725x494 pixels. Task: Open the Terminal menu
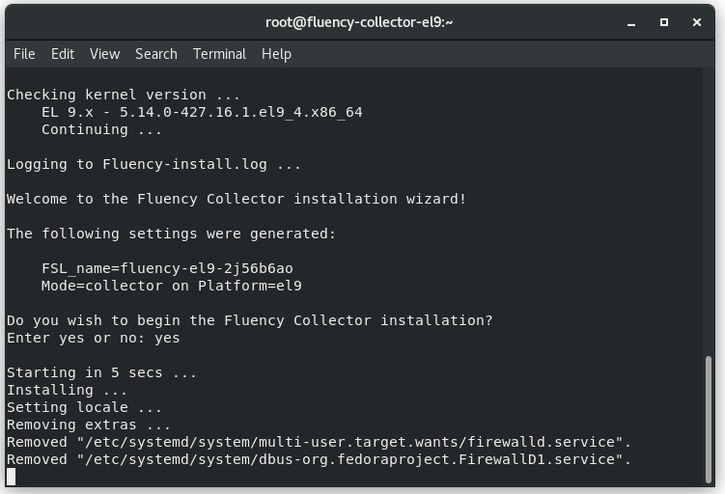tap(219, 54)
